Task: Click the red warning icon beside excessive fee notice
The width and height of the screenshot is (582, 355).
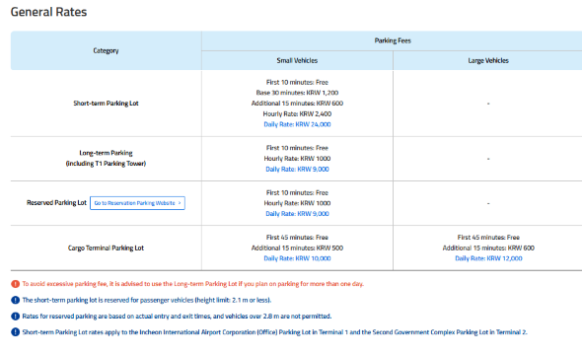Action: click(x=15, y=284)
